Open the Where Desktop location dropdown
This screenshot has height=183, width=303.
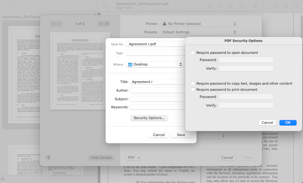tap(155, 64)
